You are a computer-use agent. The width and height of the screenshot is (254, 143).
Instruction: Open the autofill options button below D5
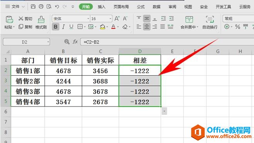[x=164, y=111]
